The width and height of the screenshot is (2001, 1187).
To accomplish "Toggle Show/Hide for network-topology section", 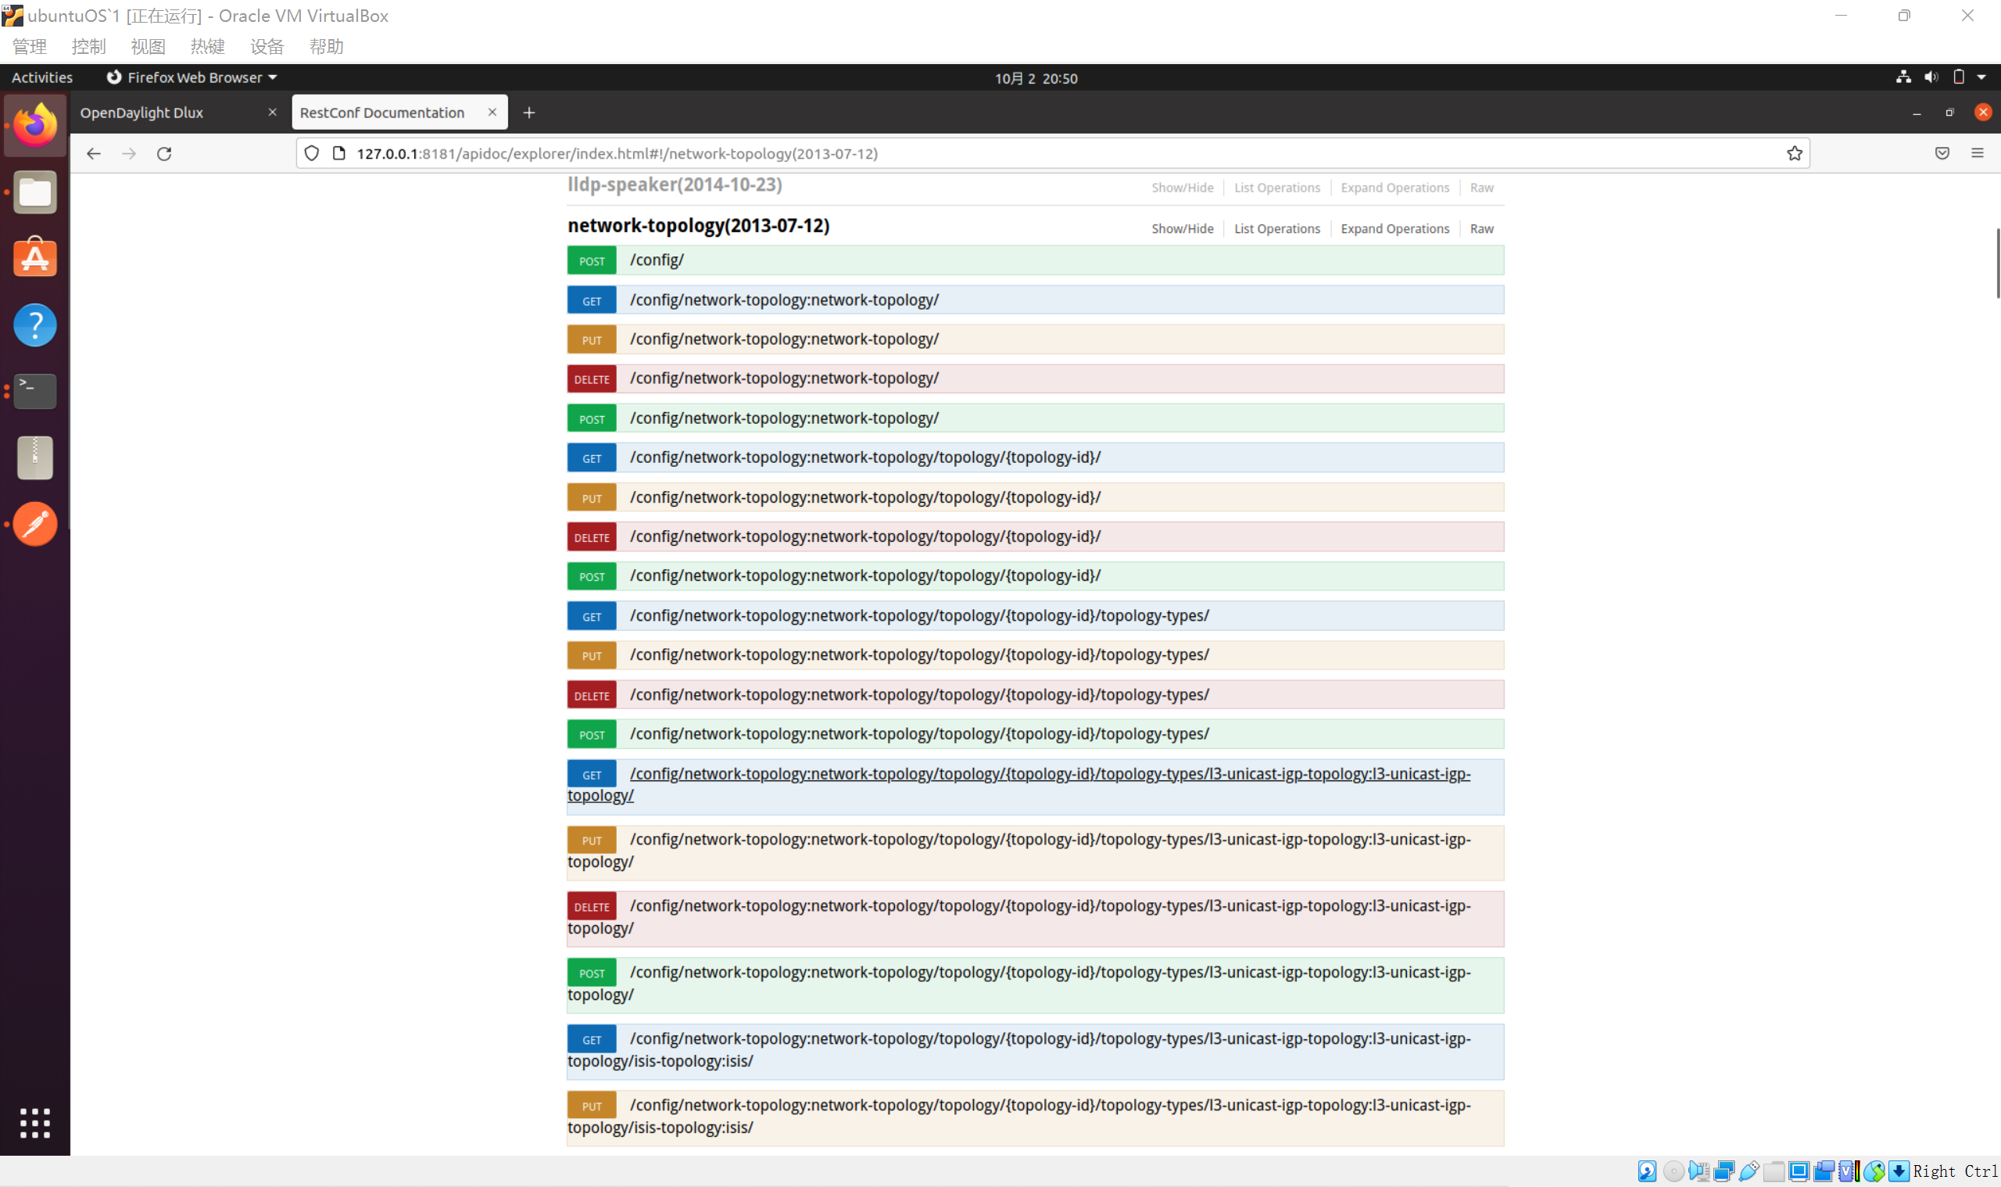I will (x=1182, y=229).
